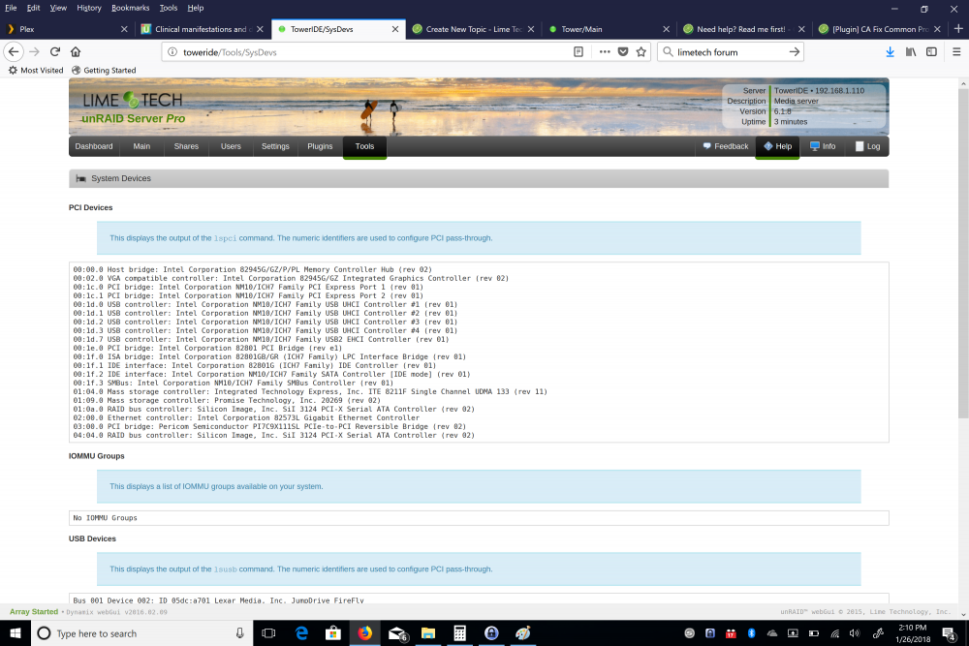The height and width of the screenshot is (646, 969).
Task: Open the browser Help menu
Action: click(196, 8)
